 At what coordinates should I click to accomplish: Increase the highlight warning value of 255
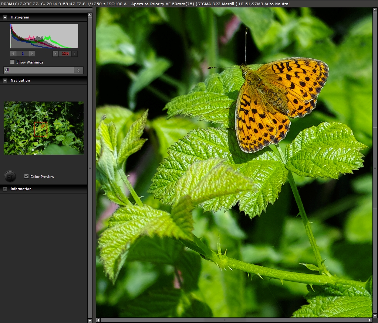[75, 54]
